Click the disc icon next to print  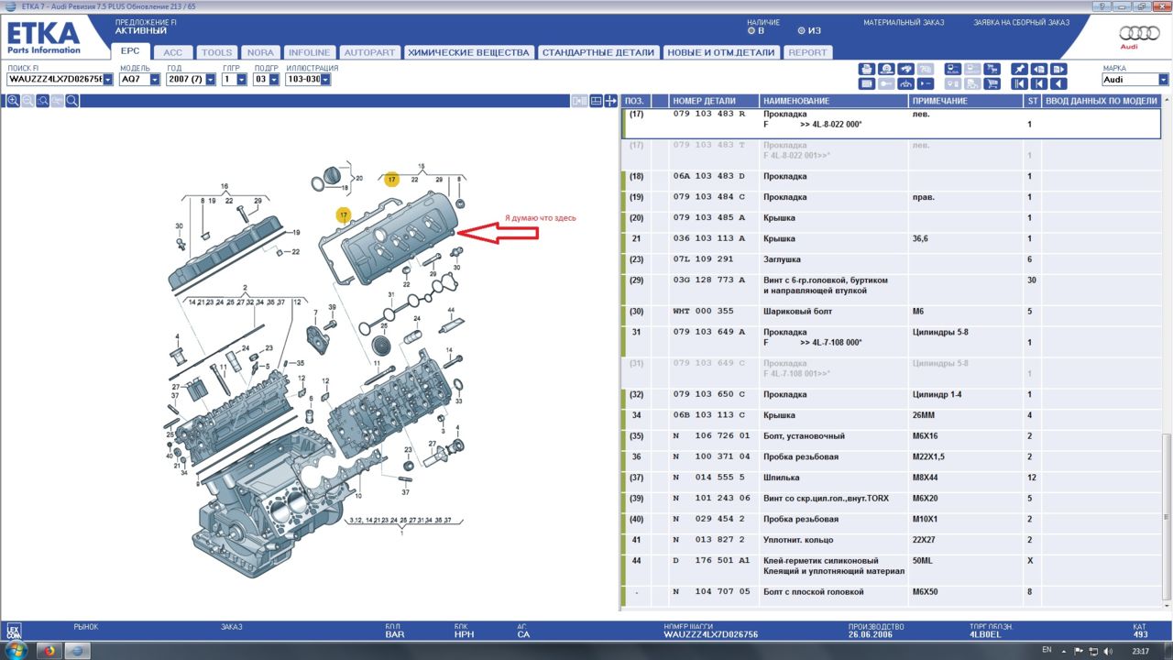point(886,69)
